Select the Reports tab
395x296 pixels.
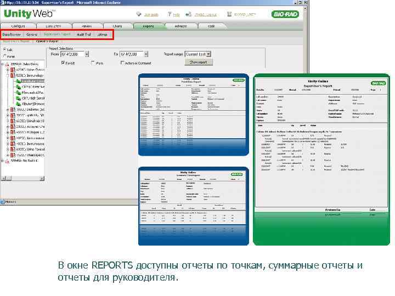point(148,26)
